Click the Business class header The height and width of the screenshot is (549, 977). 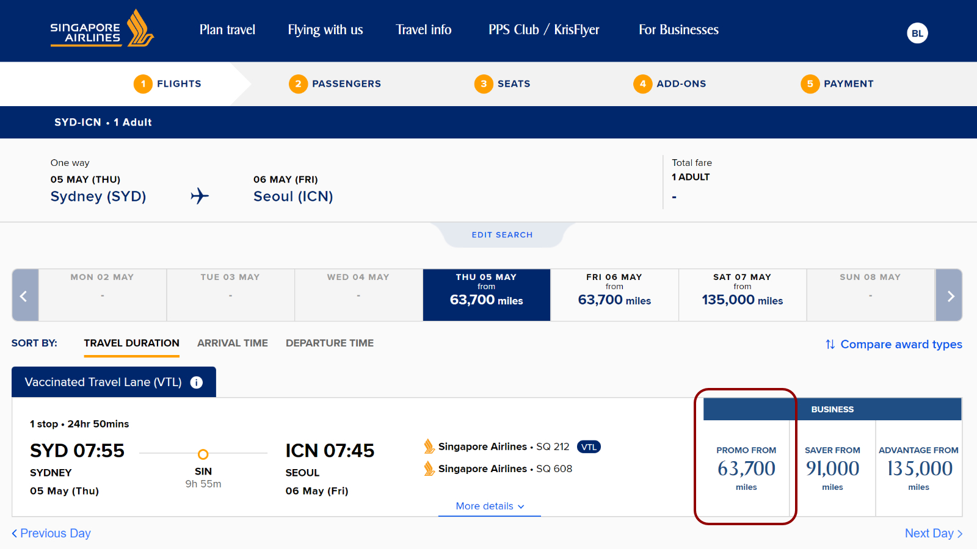[x=832, y=409]
